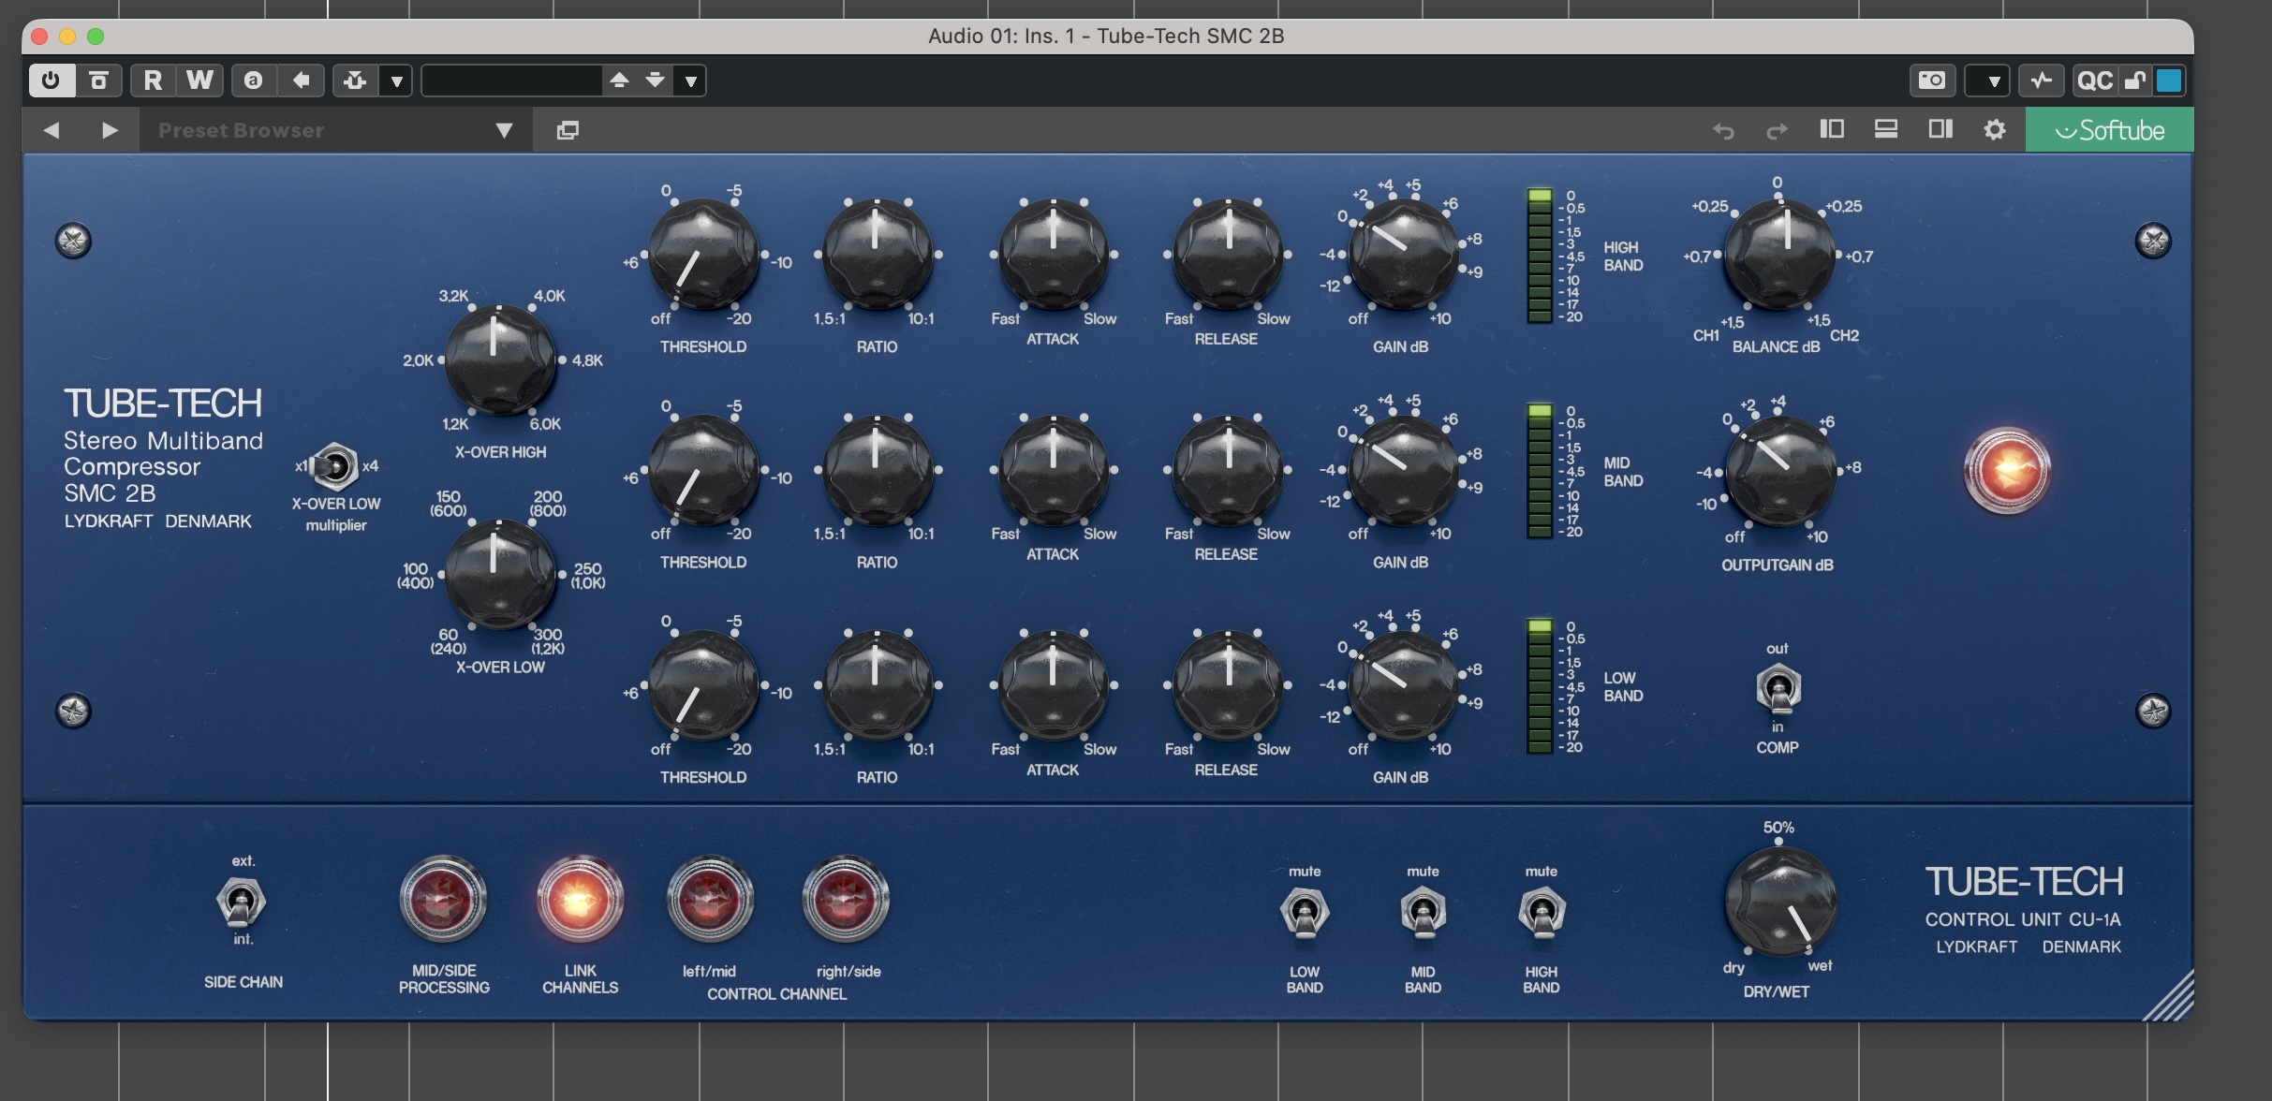The image size is (2272, 1101).
Task: Open Quick Controls via the QC icon
Action: pyautogui.click(x=2095, y=81)
